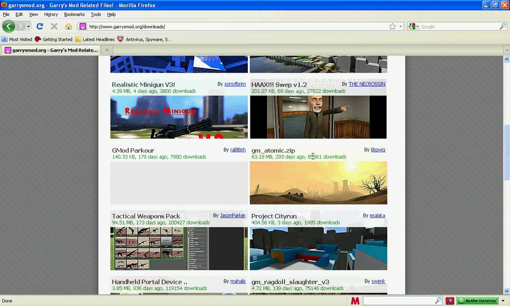510x306 pixels.
Task: Open the gm_atomic desert sunset thumbnail
Action: [318, 183]
